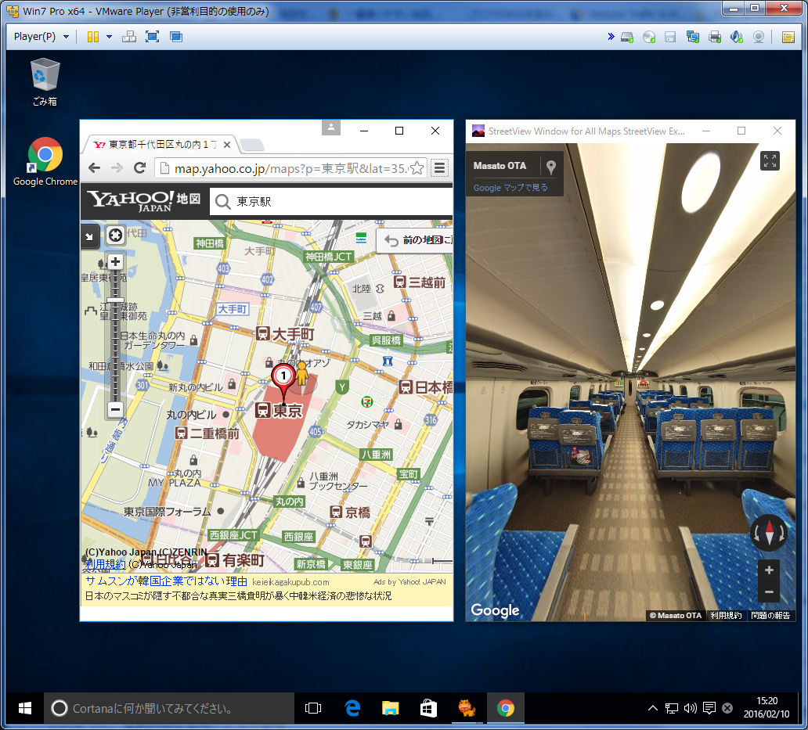Click the map search magnifier icon
Image resolution: width=808 pixels, height=730 pixels.
point(222,201)
